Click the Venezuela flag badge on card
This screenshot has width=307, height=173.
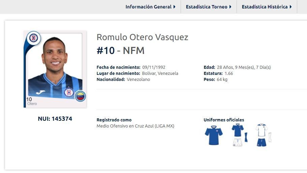pos(80,96)
